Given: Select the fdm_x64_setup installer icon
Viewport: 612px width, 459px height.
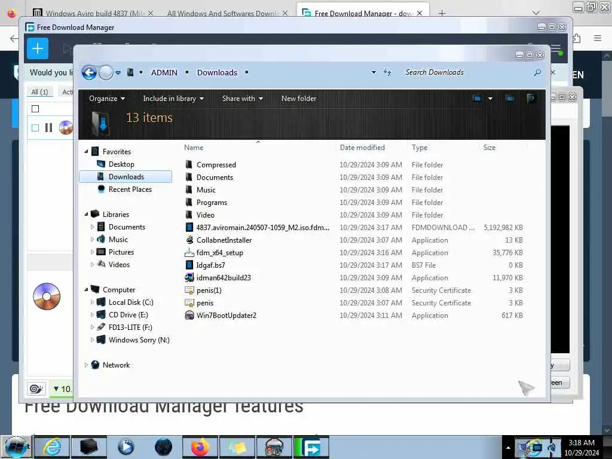Looking at the screenshot, I should tap(189, 253).
